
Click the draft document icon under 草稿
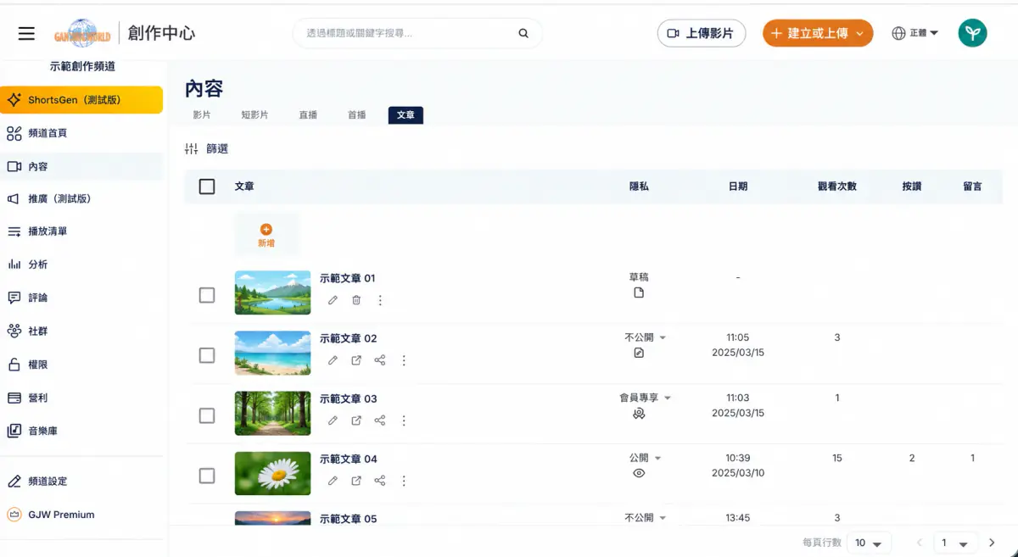tap(639, 292)
